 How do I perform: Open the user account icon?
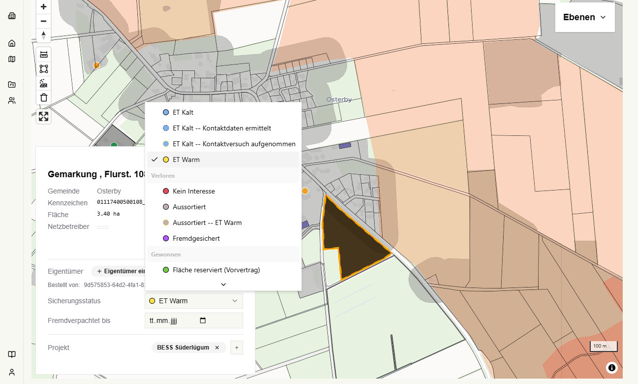[x=12, y=372]
